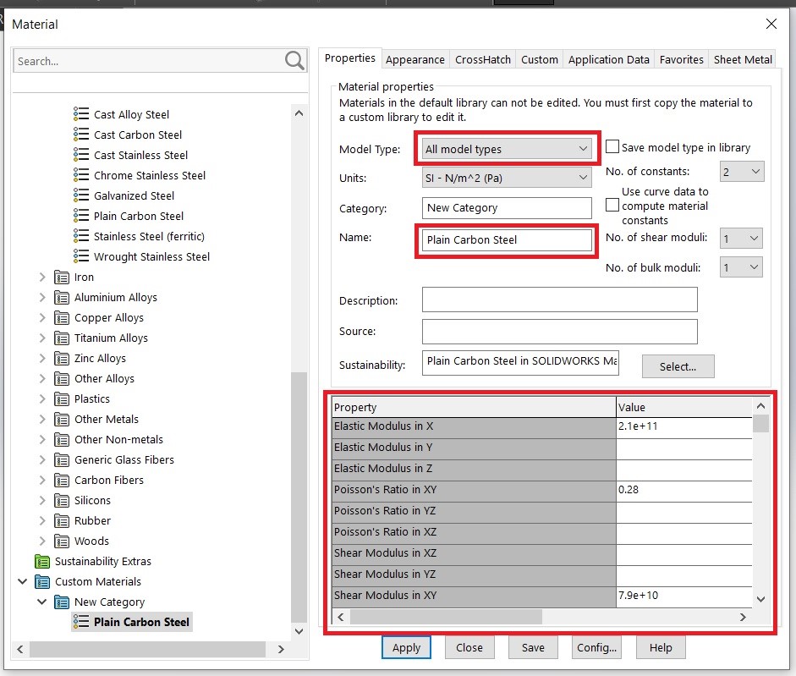The width and height of the screenshot is (796, 676).
Task: Toggle Use curve data to compute constants
Action: [x=612, y=206]
